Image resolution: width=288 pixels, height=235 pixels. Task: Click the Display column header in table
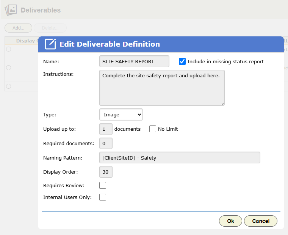point(27,41)
